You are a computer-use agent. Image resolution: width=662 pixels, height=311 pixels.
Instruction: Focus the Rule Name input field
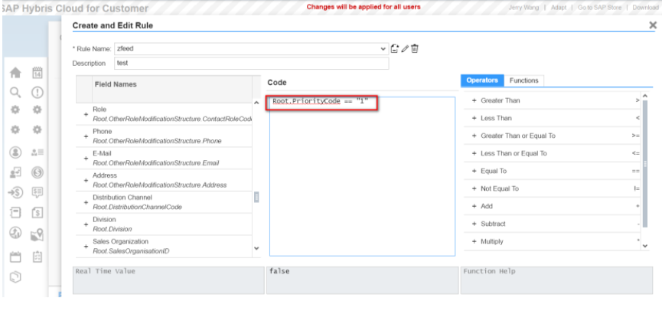click(x=251, y=48)
